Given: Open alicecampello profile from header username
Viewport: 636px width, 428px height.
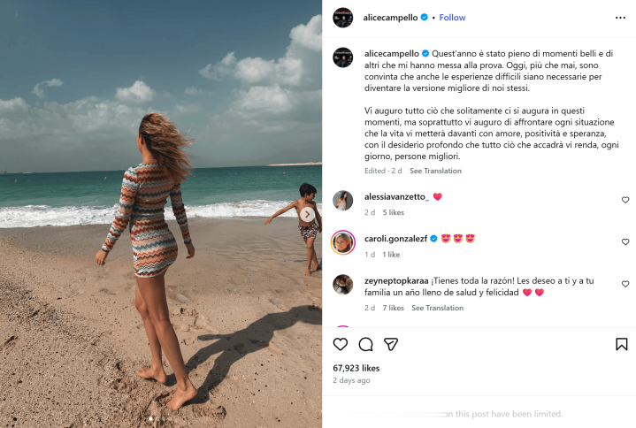Looking at the screenshot, I should point(390,18).
